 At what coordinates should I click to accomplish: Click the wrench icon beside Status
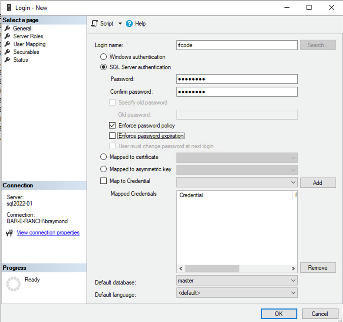pos(7,60)
